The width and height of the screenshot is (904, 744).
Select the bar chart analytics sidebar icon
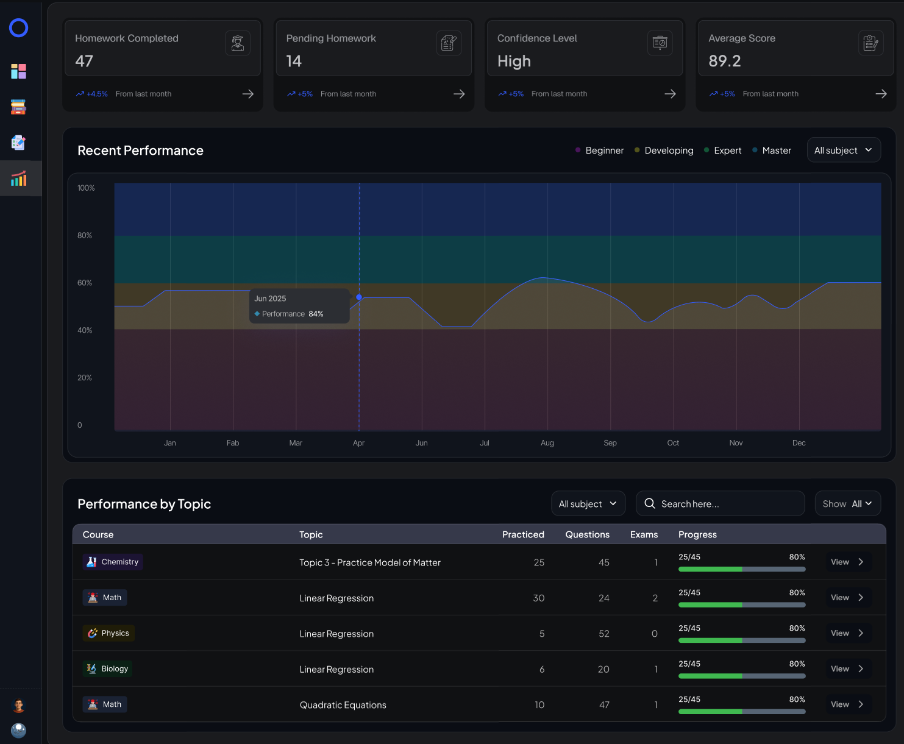click(19, 179)
